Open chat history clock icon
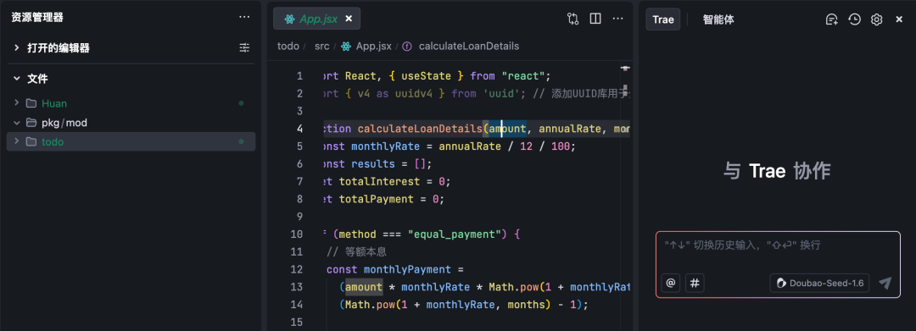The width and height of the screenshot is (916, 331). (854, 19)
